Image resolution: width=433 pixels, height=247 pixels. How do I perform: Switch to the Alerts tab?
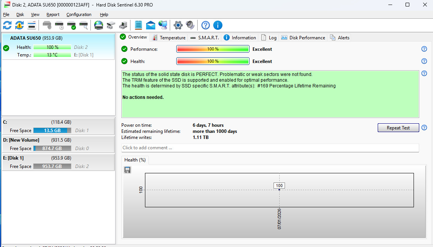coord(340,37)
